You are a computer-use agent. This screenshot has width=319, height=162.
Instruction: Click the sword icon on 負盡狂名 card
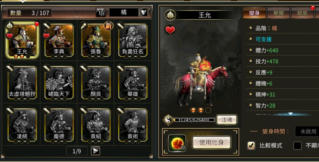tap(120, 26)
